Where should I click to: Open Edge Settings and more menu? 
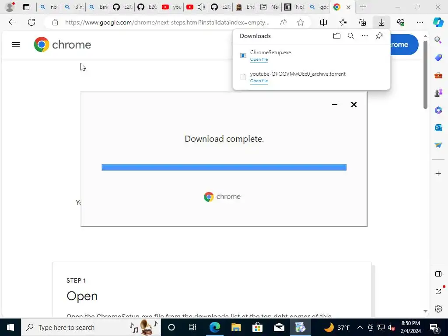420,22
